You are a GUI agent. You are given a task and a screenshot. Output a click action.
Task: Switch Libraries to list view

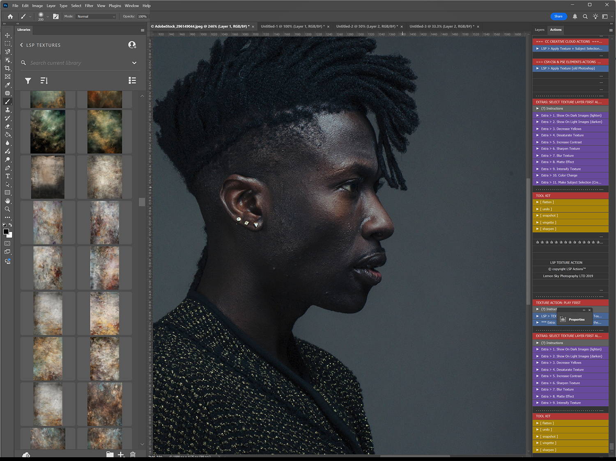[x=132, y=81]
